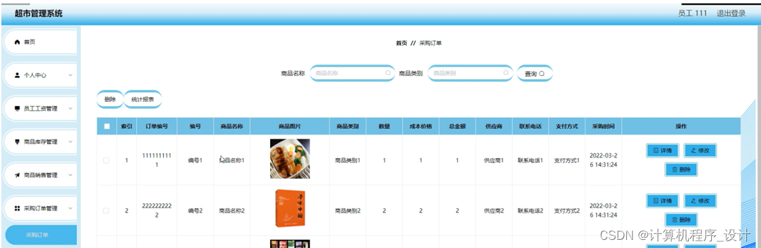761x248 pixels.
Task: Open 个人中心 in the sidebar
Action: point(40,75)
